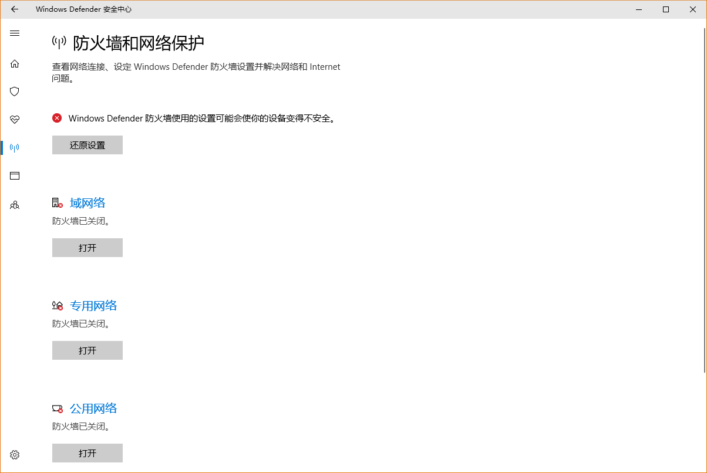Turn on firewall for 域网络
This screenshot has width=707, height=473.
point(87,248)
